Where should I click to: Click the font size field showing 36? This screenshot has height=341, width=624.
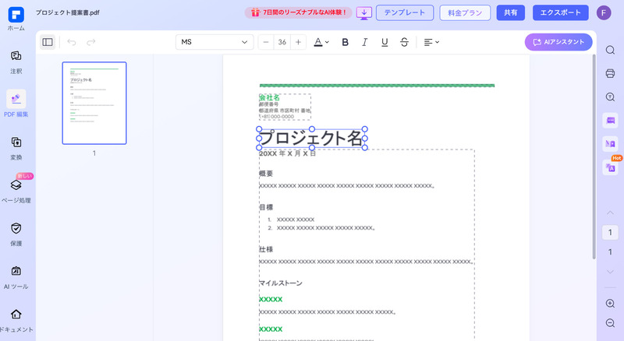[x=282, y=42]
